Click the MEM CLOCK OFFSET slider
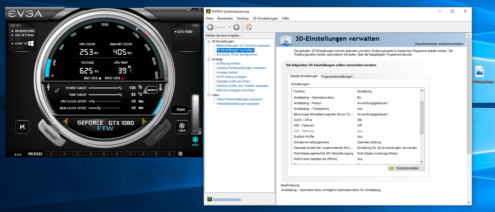Viewport: 495px width, 212px height. coord(105,108)
